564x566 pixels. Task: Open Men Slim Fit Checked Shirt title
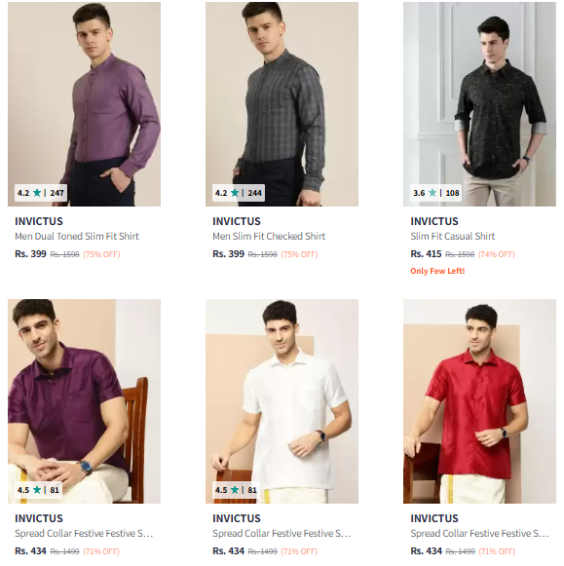click(269, 236)
